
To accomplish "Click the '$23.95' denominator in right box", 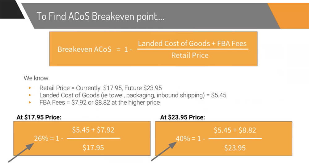I will [235, 148].
